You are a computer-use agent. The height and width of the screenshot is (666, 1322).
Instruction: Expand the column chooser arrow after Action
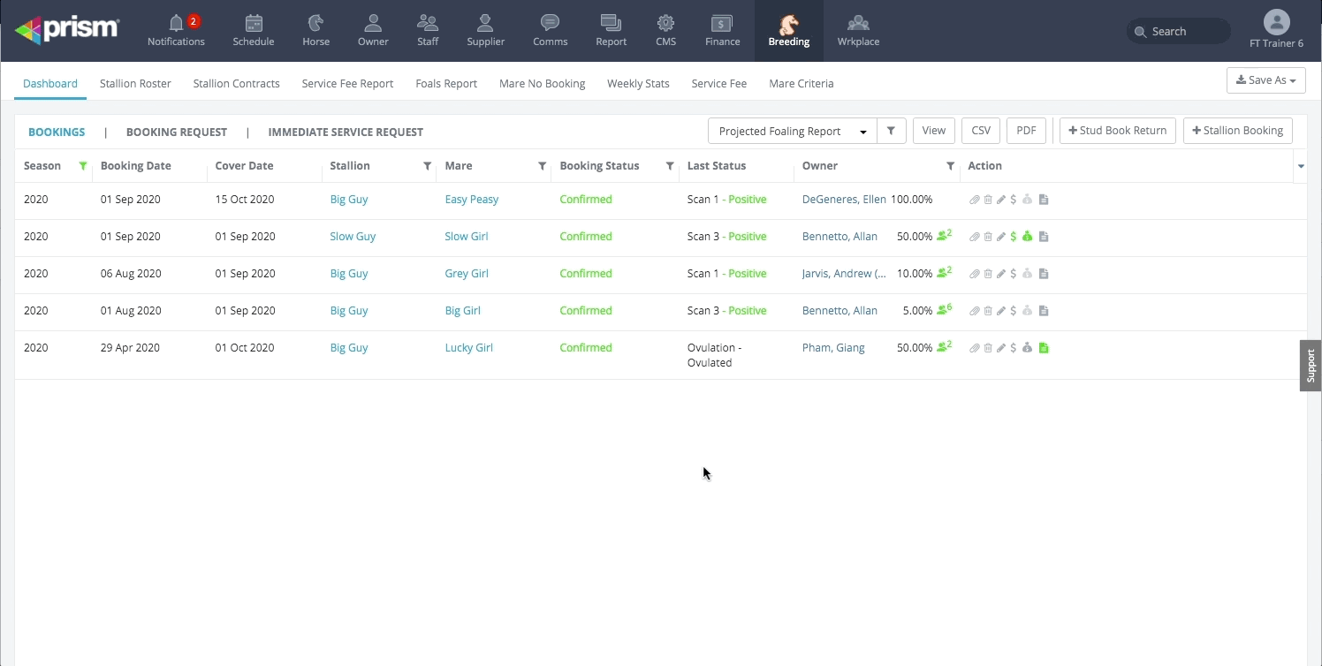(1301, 166)
